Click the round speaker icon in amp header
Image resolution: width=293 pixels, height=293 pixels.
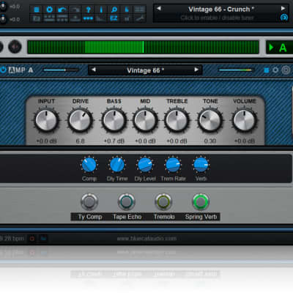coord(286,70)
